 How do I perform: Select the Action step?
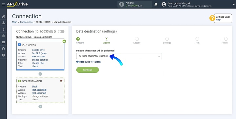(107, 39)
